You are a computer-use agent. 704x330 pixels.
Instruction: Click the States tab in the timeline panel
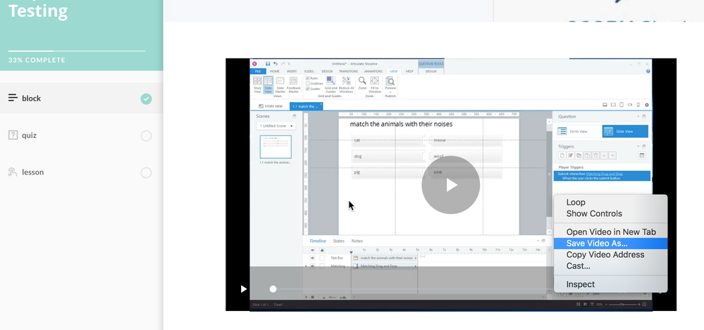[x=338, y=241]
